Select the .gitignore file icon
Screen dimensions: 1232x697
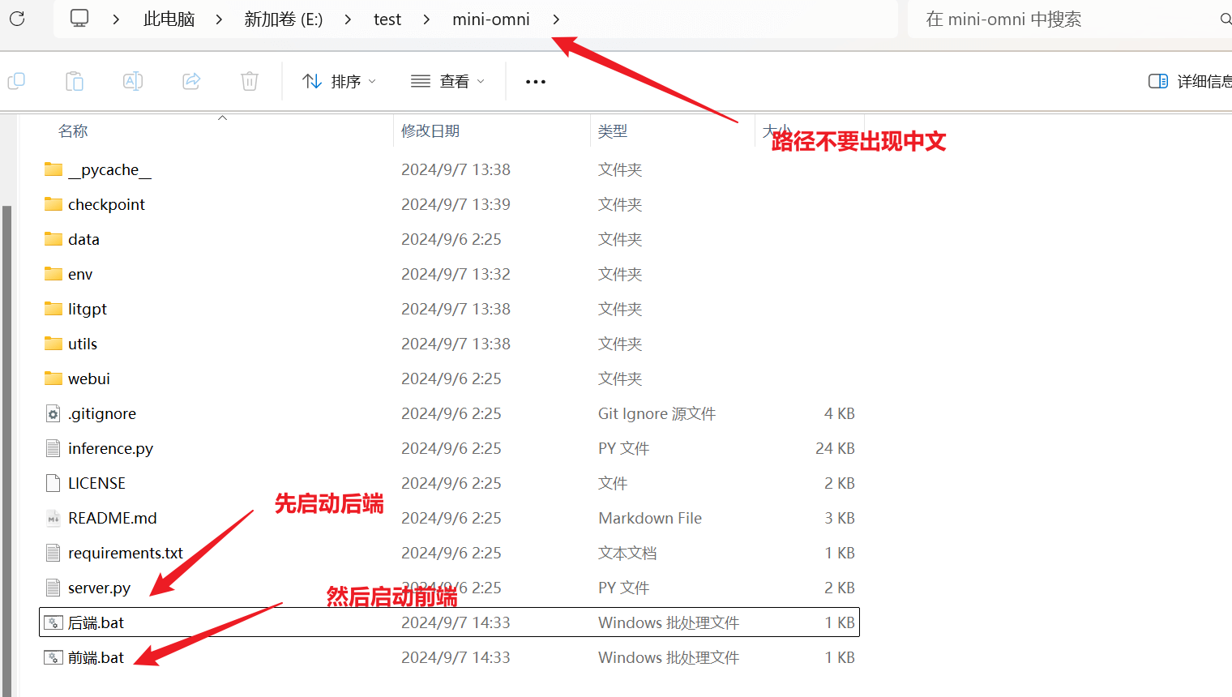coord(53,413)
